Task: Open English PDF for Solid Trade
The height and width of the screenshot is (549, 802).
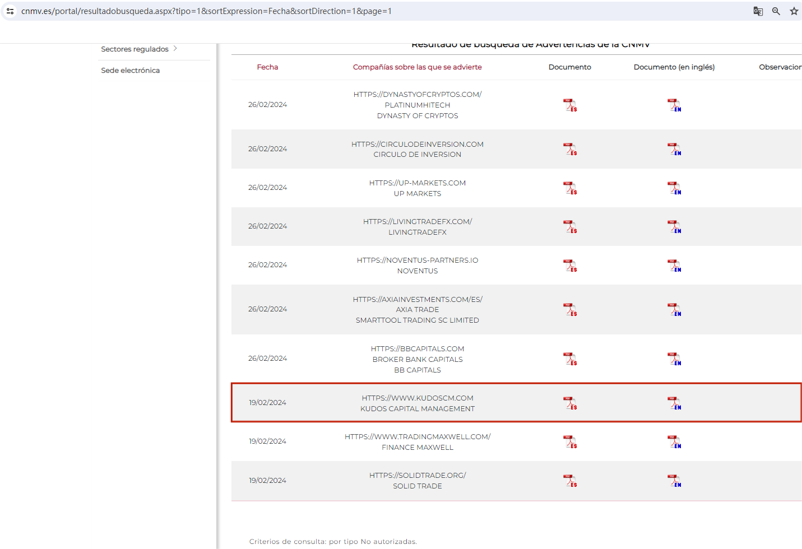Action: point(674,481)
